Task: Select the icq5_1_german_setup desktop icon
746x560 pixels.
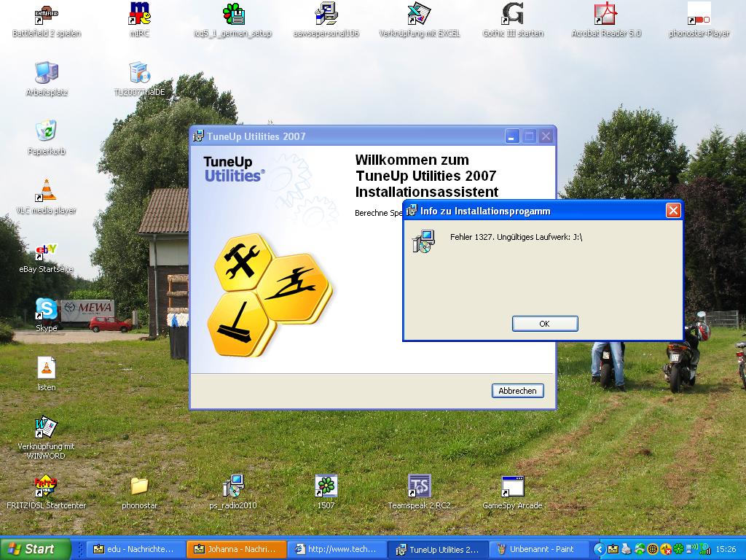Action: (232, 21)
